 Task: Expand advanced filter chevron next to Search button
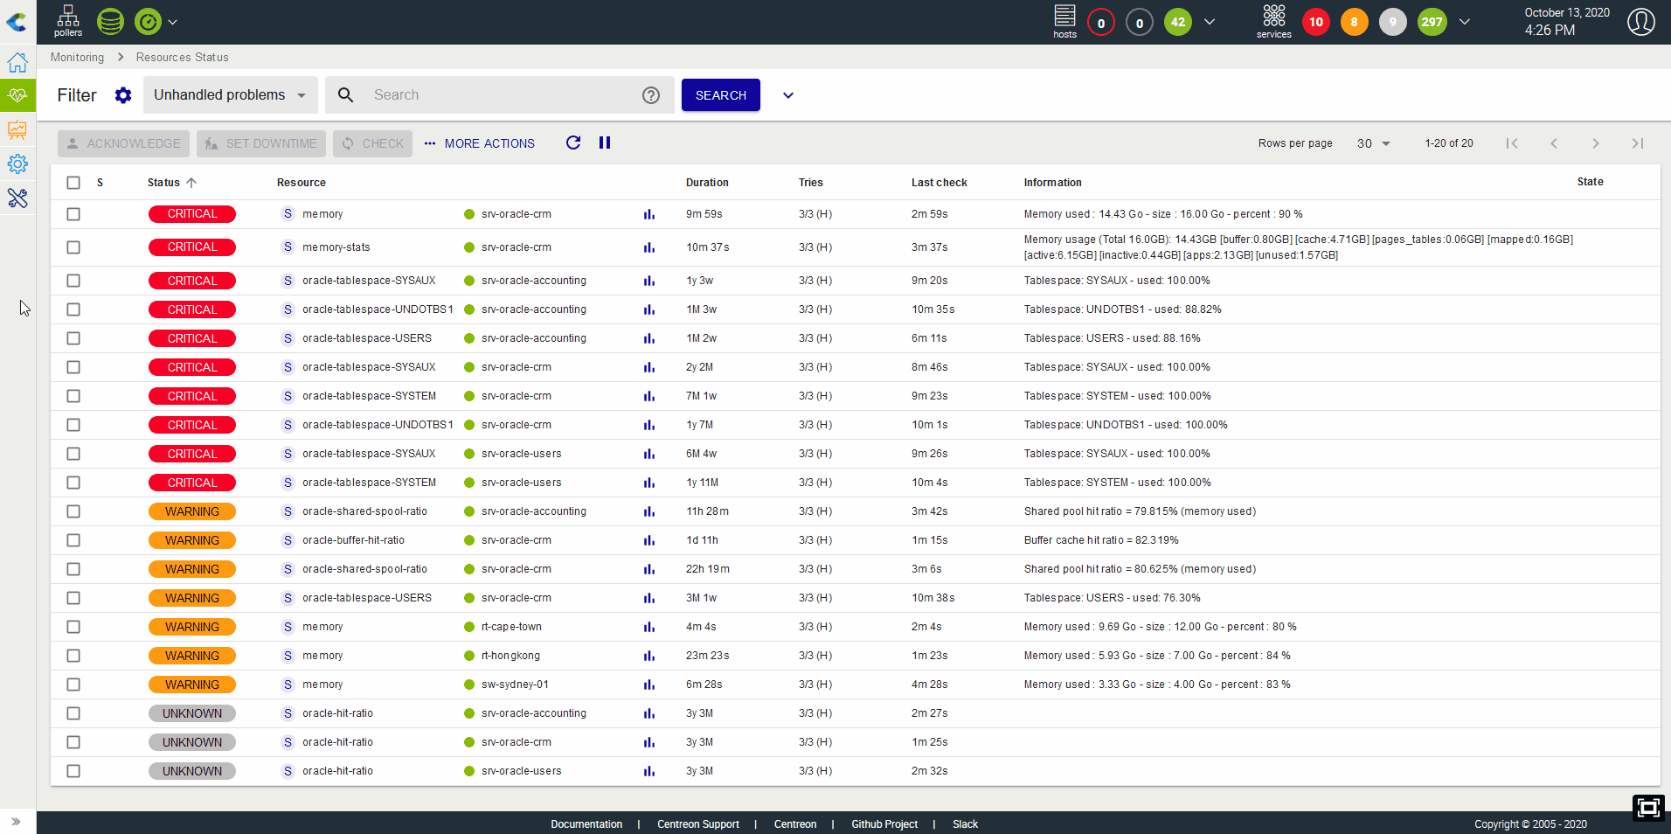[788, 95]
